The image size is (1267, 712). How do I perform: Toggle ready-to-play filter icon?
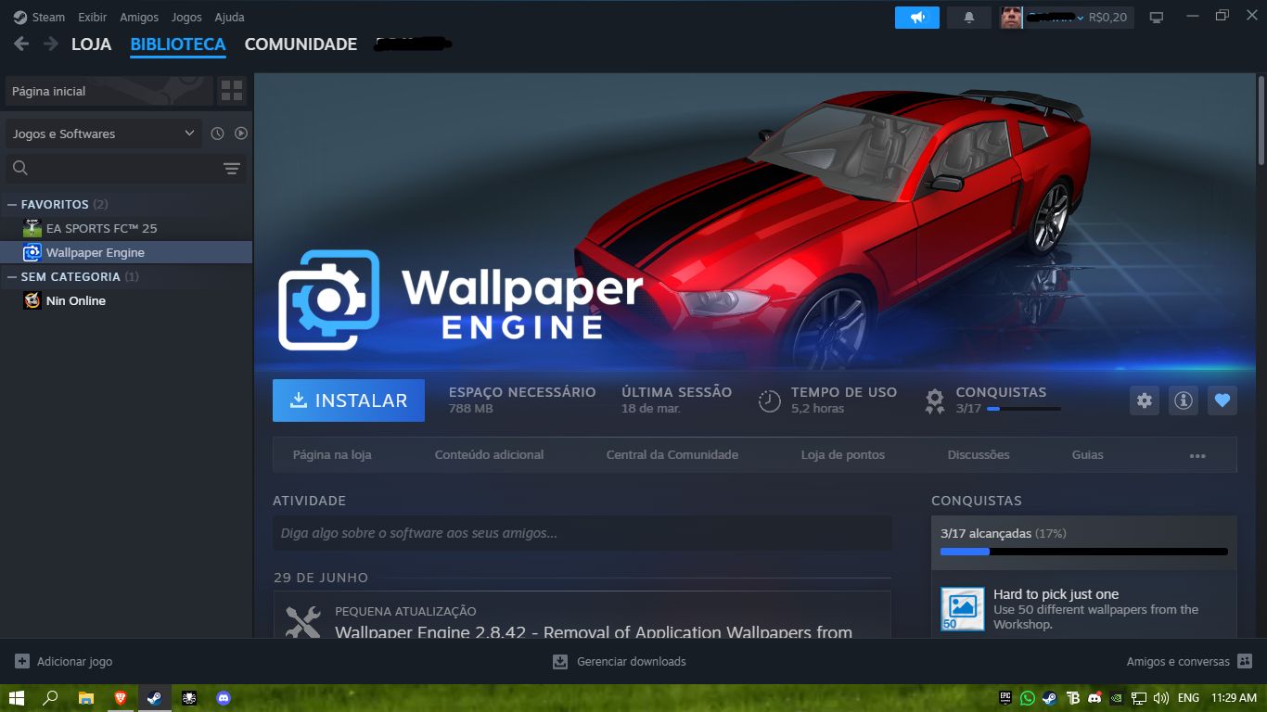coord(241,133)
